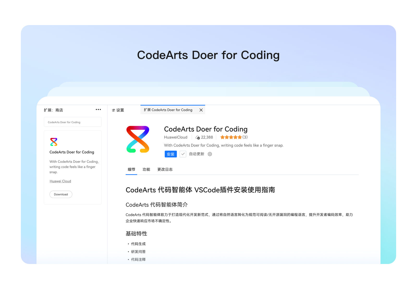Select CodeArts Doer for Coding card title
This screenshot has width=417, height=289.
point(72,152)
